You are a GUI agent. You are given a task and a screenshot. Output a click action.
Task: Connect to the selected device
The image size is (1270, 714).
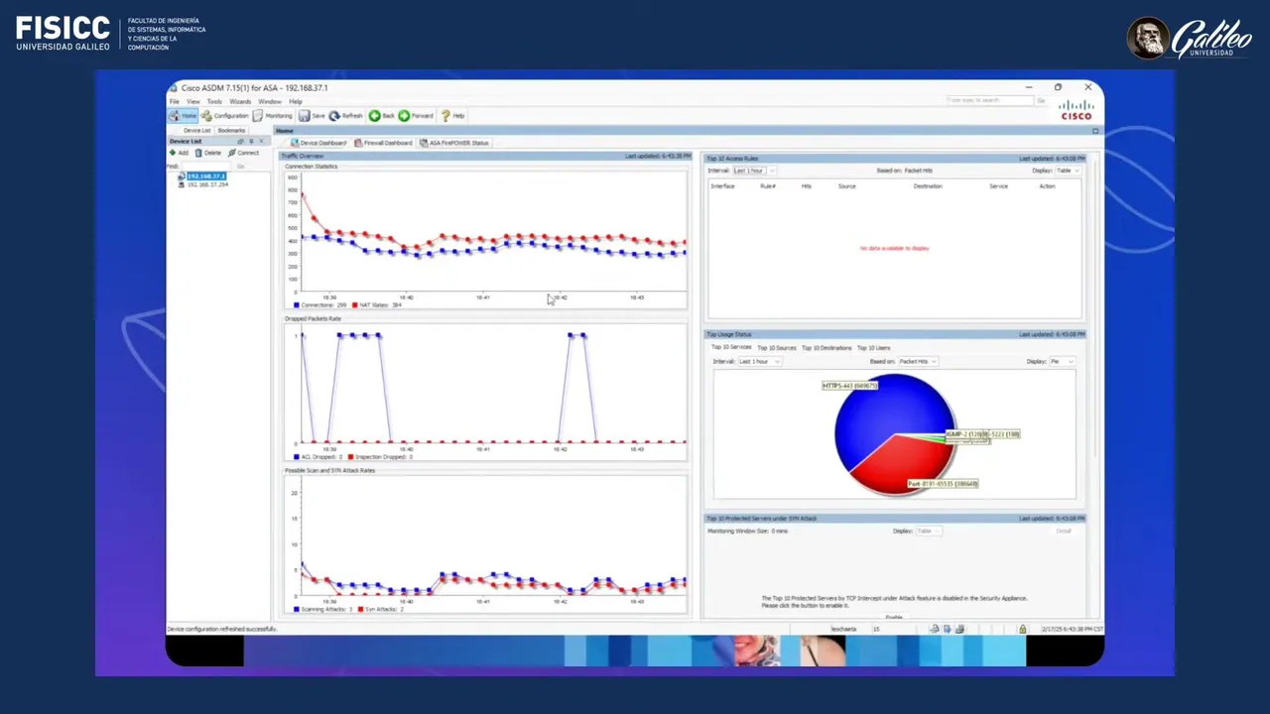click(x=244, y=153)
